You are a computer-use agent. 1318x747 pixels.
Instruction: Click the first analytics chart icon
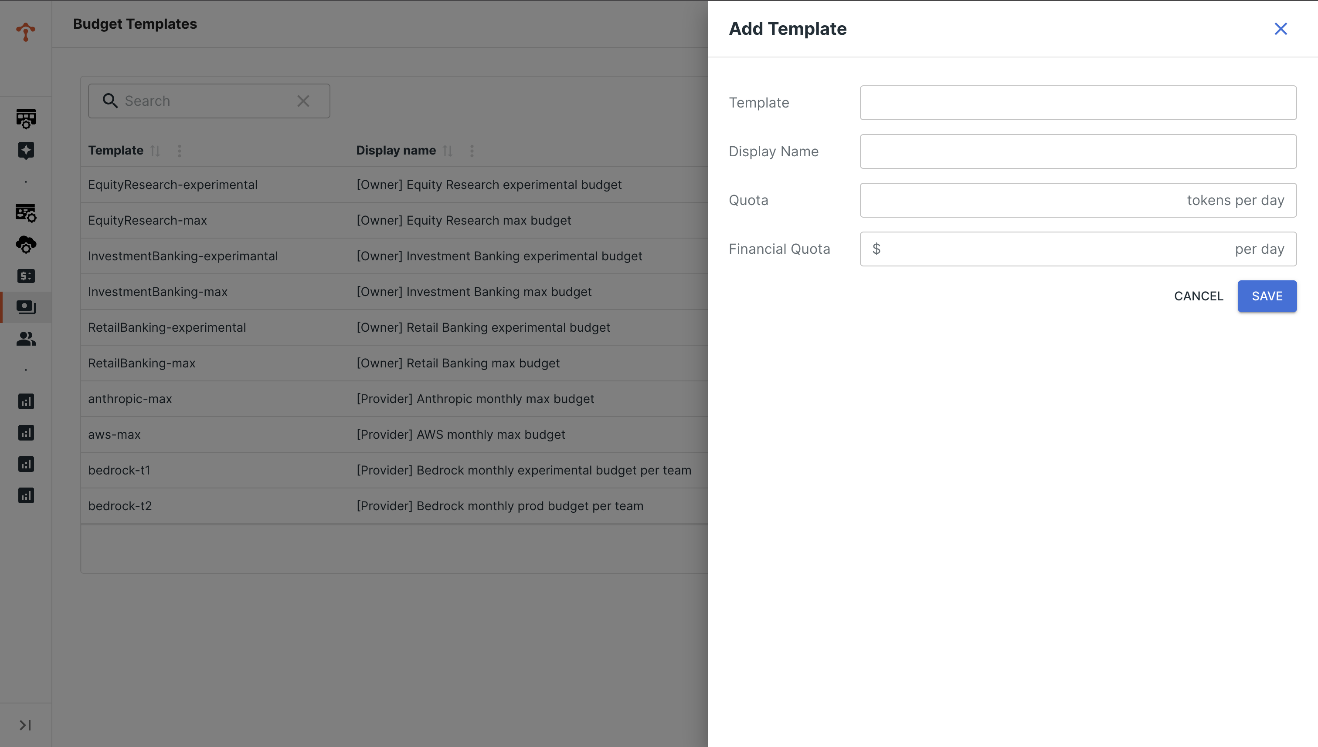click(26, 401)
